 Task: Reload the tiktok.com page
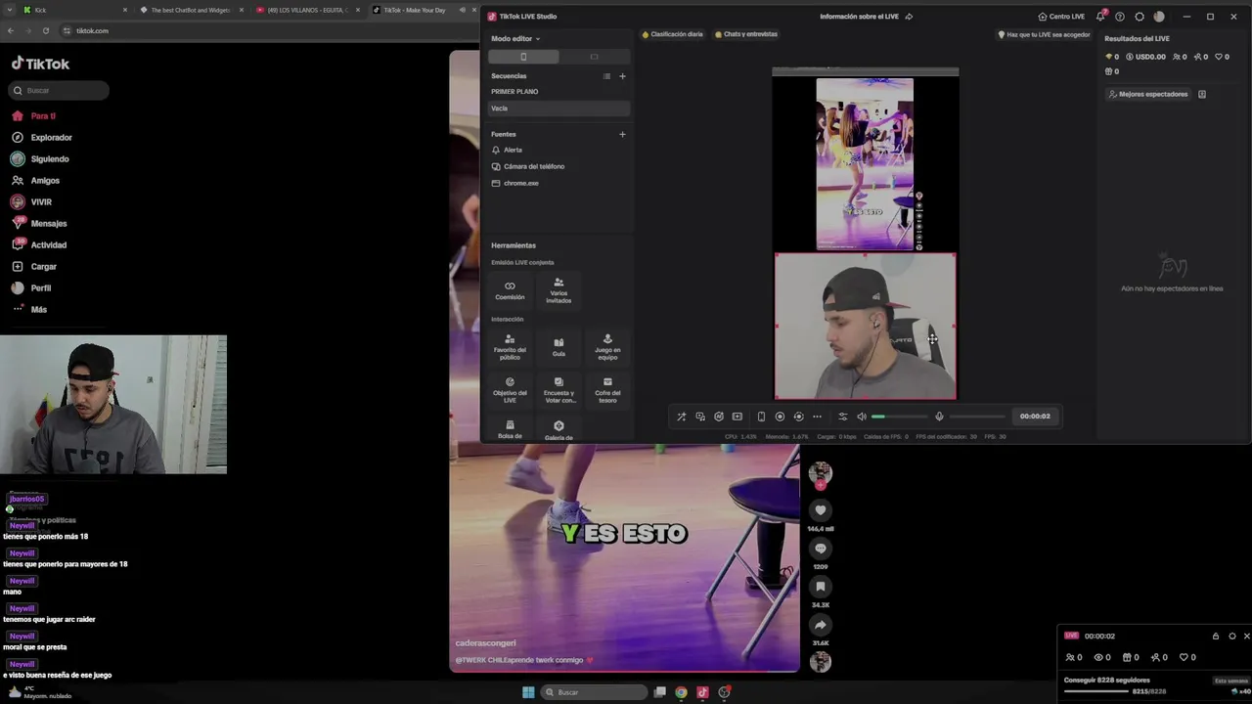(x=45, y=30)
